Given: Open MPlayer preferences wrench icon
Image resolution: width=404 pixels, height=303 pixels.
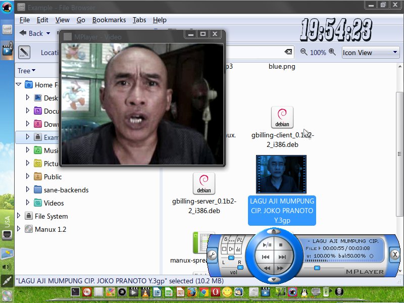Looking at the screenshot, I should (x=212, y=256).
